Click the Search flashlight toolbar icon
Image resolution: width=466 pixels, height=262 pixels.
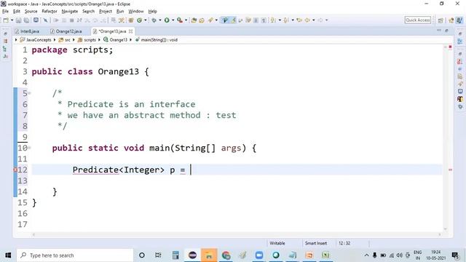coord(210,20)
